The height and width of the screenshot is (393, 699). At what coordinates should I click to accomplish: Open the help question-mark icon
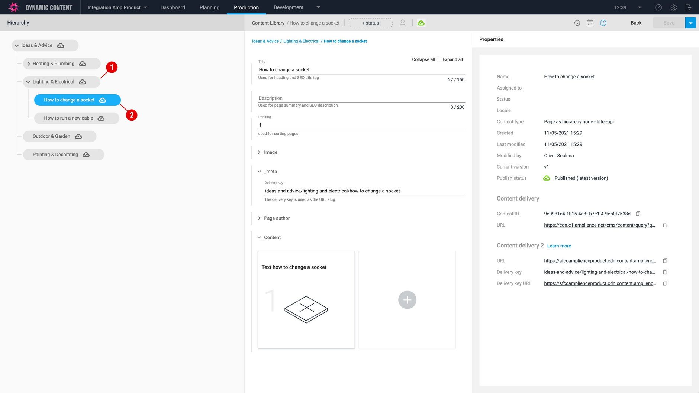point(658,7)
